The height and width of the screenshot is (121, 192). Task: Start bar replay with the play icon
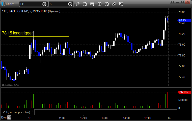pyautogui.click(x=99, y=4)
